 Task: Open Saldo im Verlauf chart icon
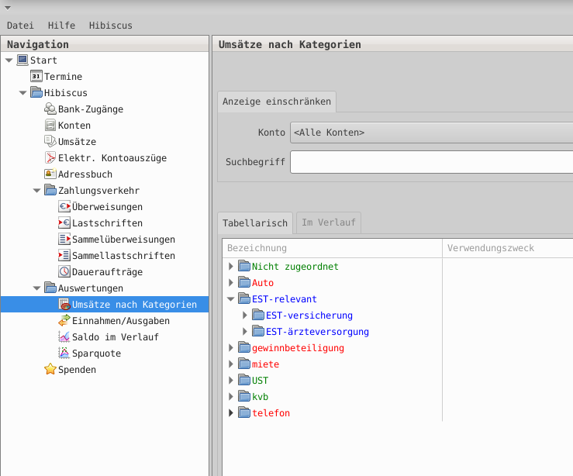tap(64, 337)
